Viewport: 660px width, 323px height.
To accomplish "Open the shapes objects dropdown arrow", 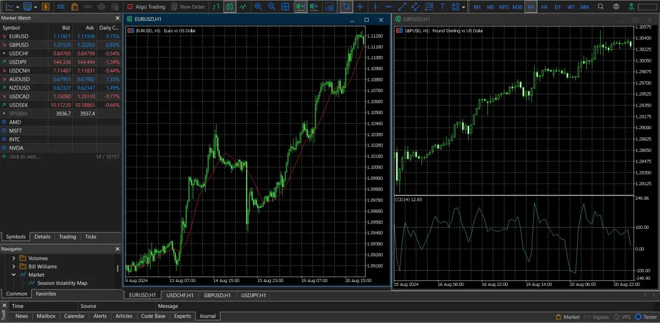I will [464, 8].
